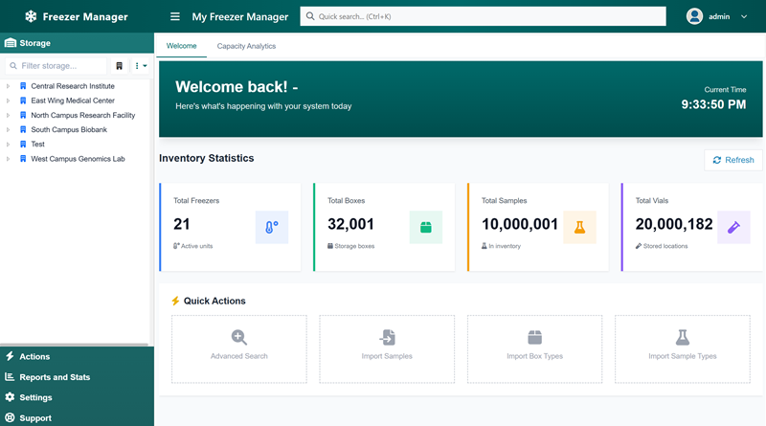Open the storage options three-dot dropdown
Image resolution: width=766 pixels, height=426 pixels.
141,65
